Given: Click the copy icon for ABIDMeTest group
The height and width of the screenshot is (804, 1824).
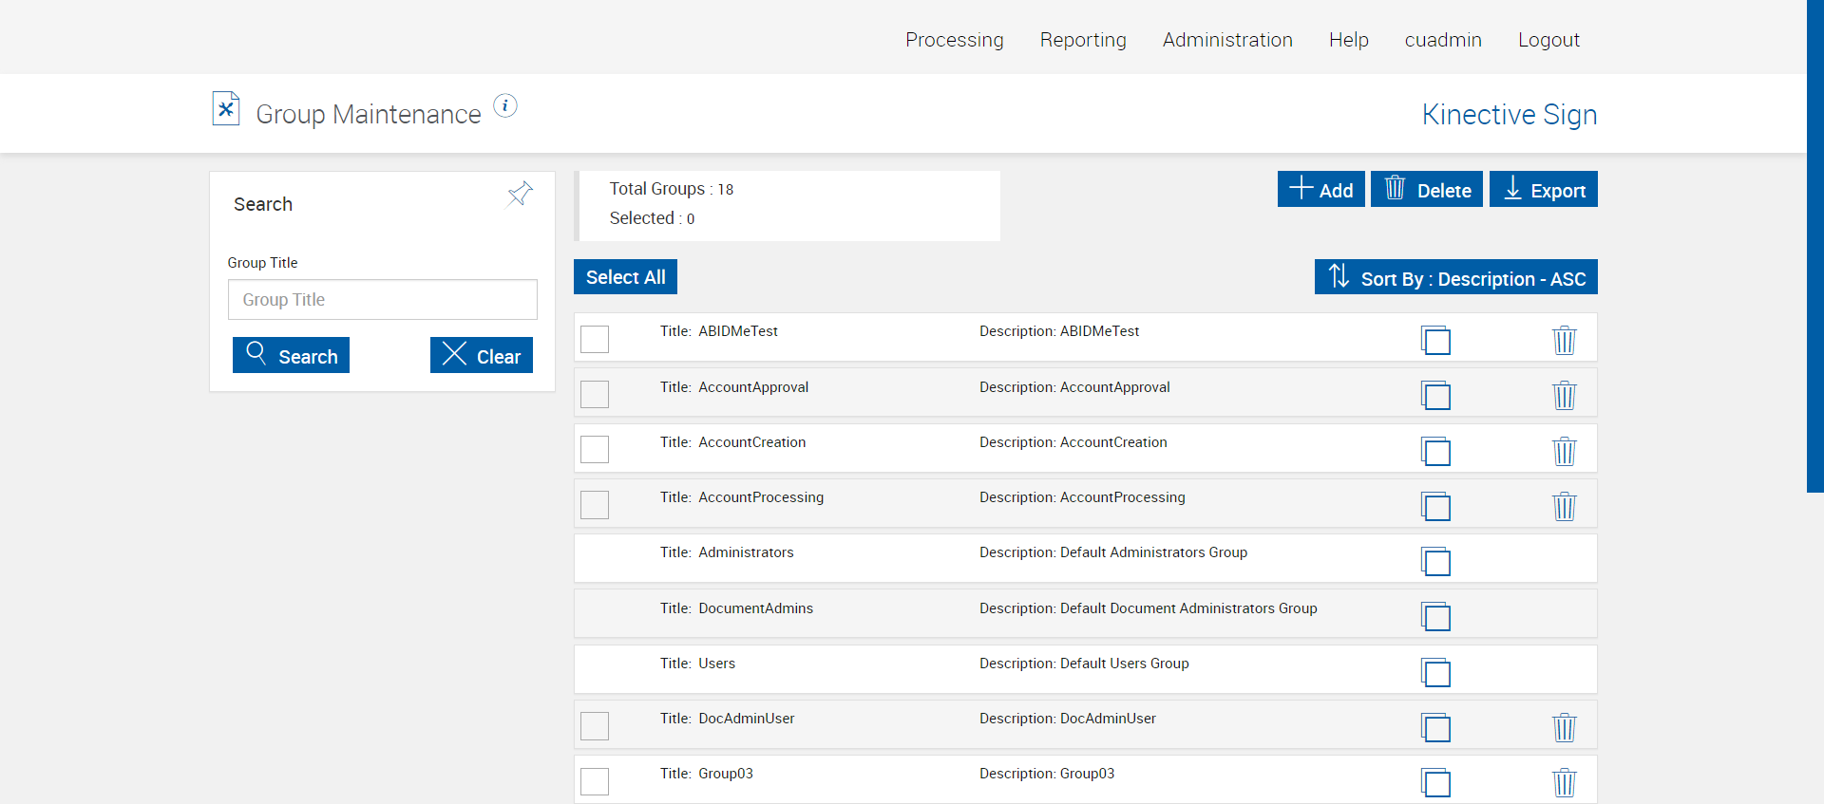Looking at the screenshot, I should coord(1435,340).
